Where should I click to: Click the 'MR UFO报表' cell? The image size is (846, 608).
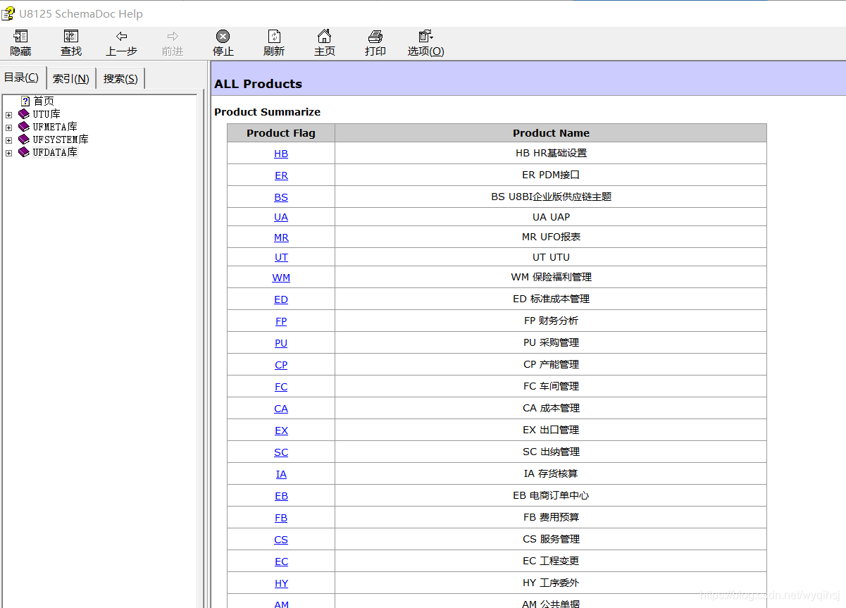click(x=551, y=237)
